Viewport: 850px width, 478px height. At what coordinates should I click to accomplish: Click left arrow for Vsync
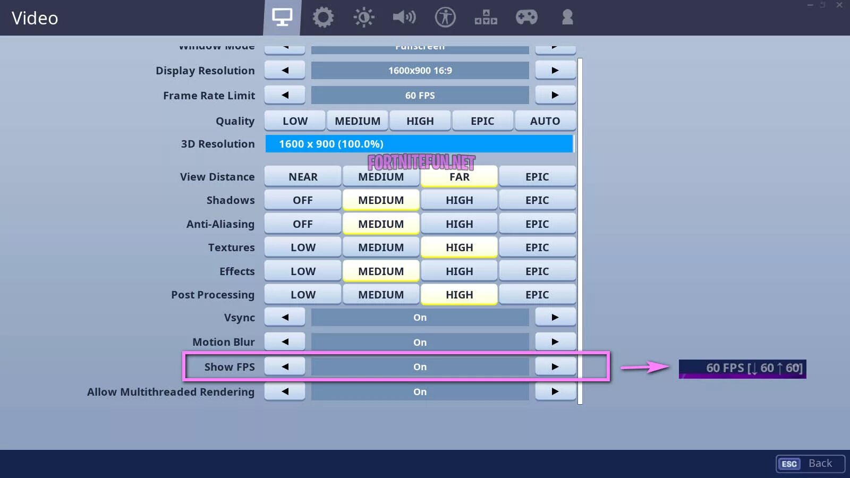(x=285, y=317)
